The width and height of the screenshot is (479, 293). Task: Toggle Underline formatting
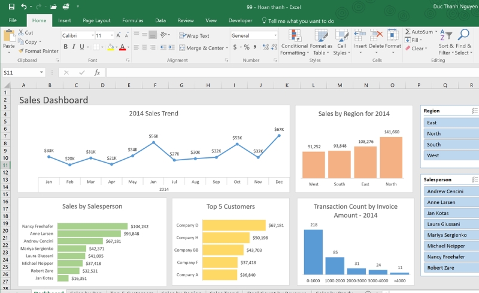81,47
